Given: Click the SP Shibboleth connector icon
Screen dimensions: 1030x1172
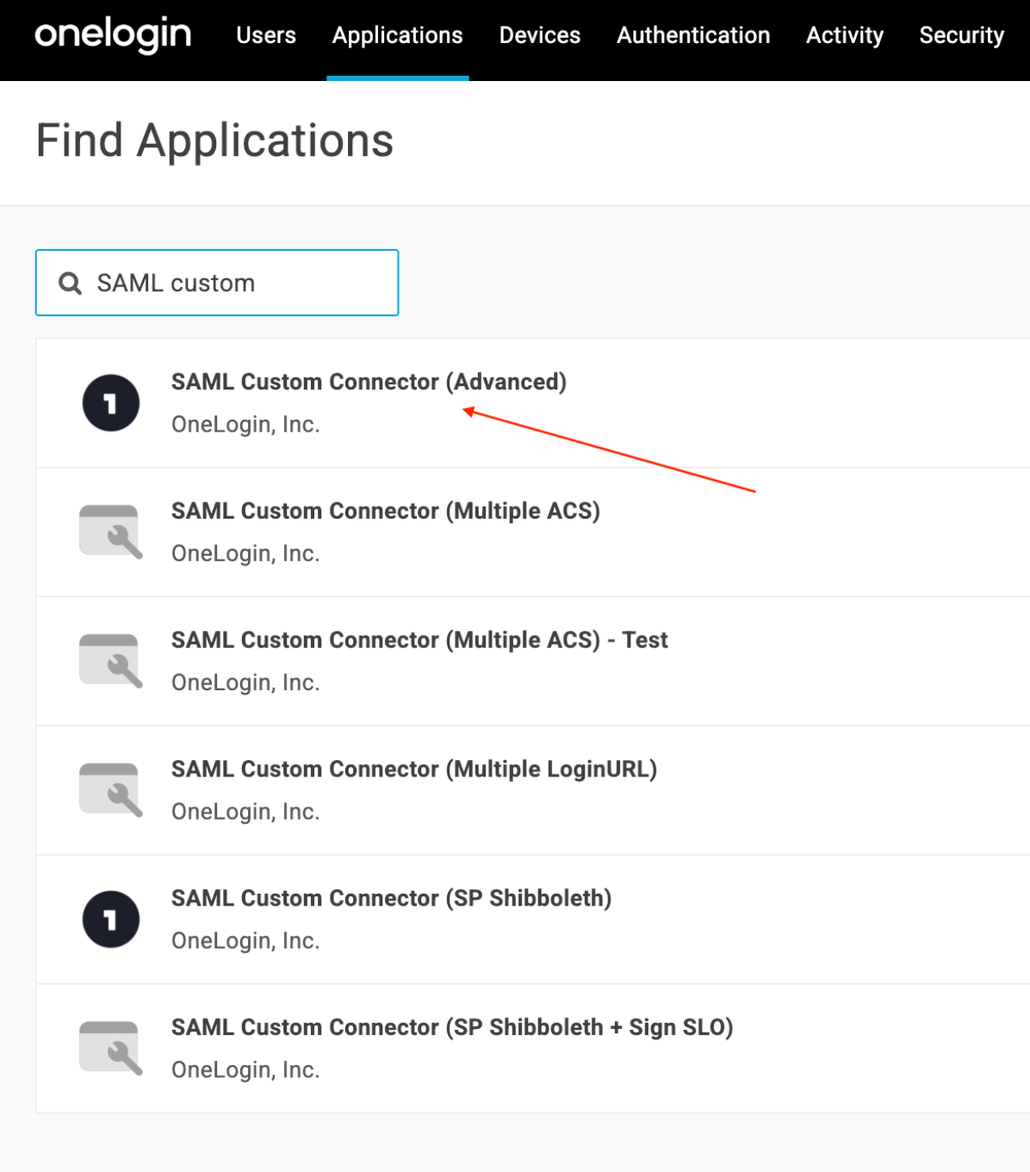Looking at the screenshot, I should [111, 920].
